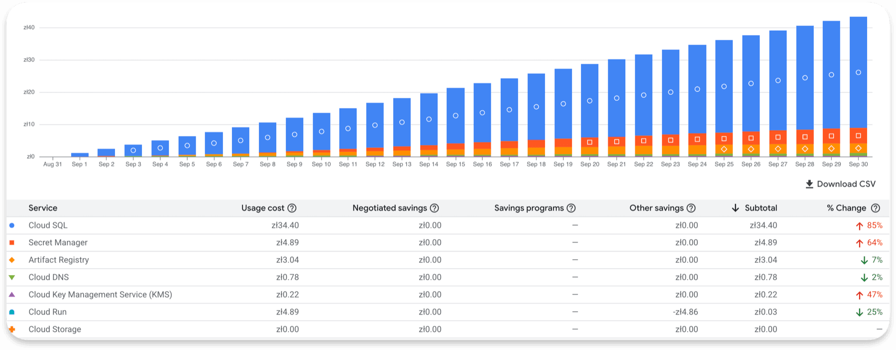Sort table by Subtotal header

click(x=761, y=208)
